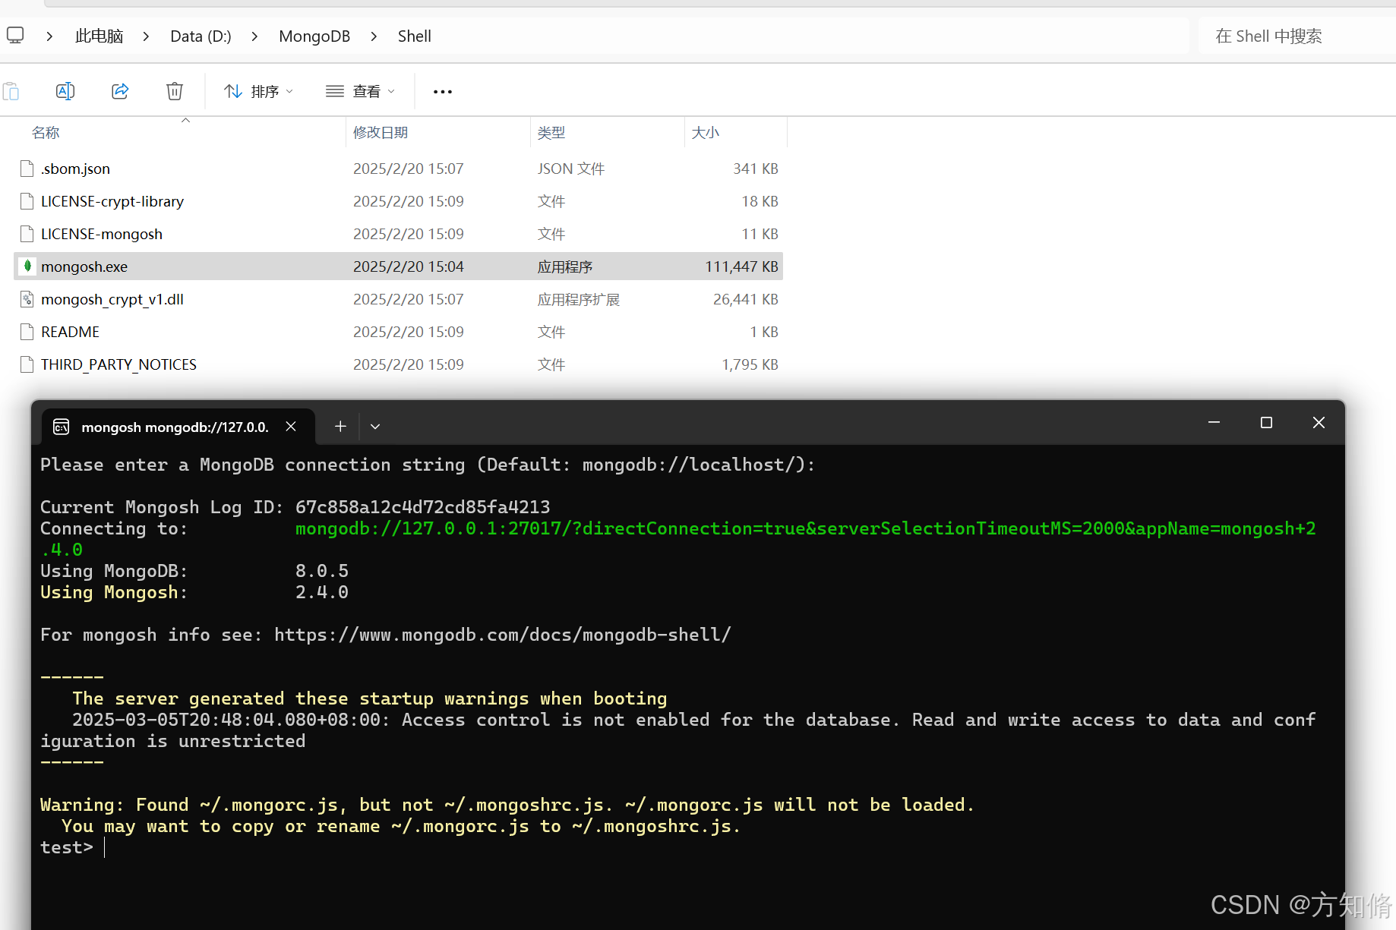Open the 排序 sort dropdown
This screenshot has height=930, width=1396.
coord(258,90)
